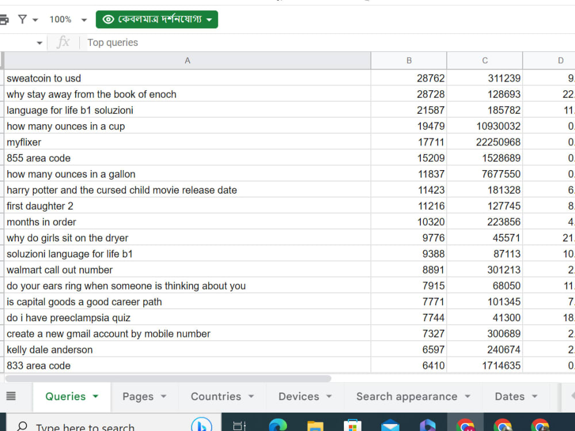Launch Microsoft Edge from taskbar
Image resolution: width=575 pixels, height=431 pixels.
click(278, 425)
